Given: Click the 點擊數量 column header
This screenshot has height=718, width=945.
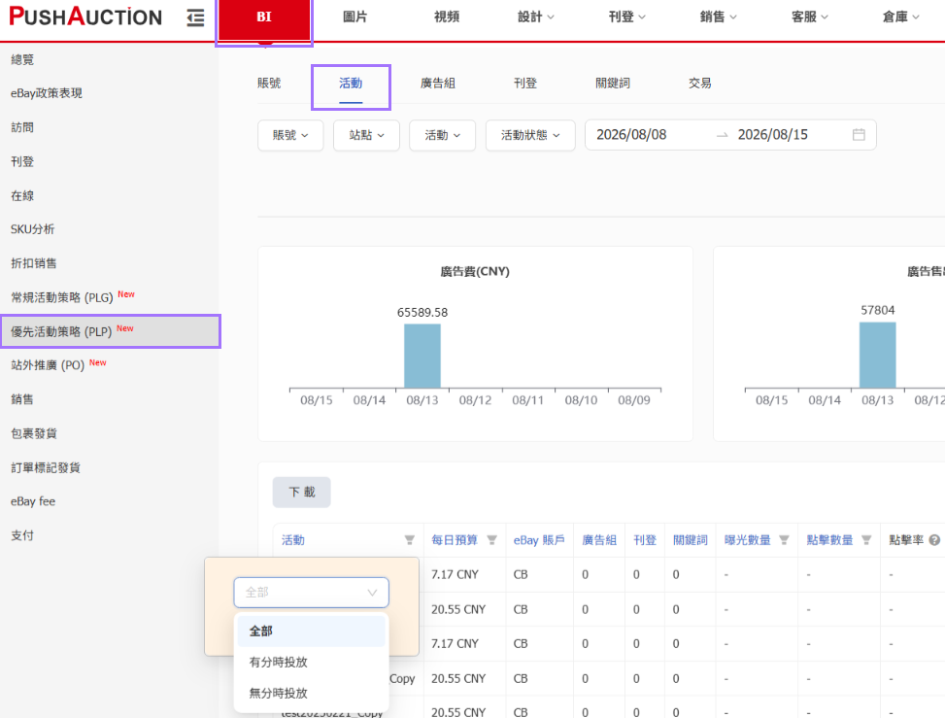Looking at the screenshot, I should click(x=829, y=540).
